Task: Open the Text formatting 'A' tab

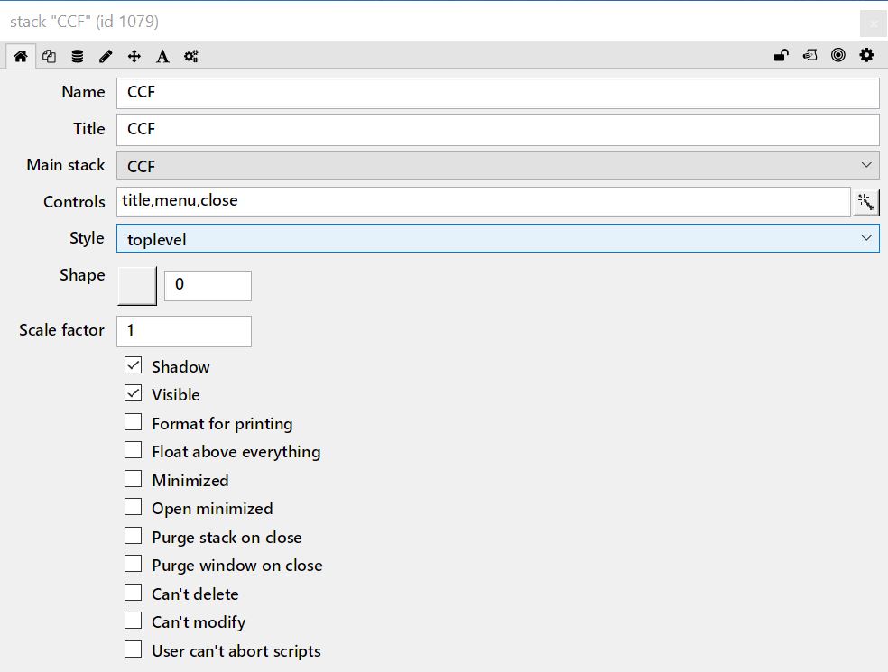Action: (x=162, y=56)
